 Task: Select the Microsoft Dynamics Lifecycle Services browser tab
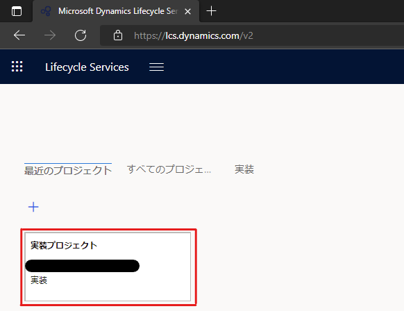click(x=116, y=11)
